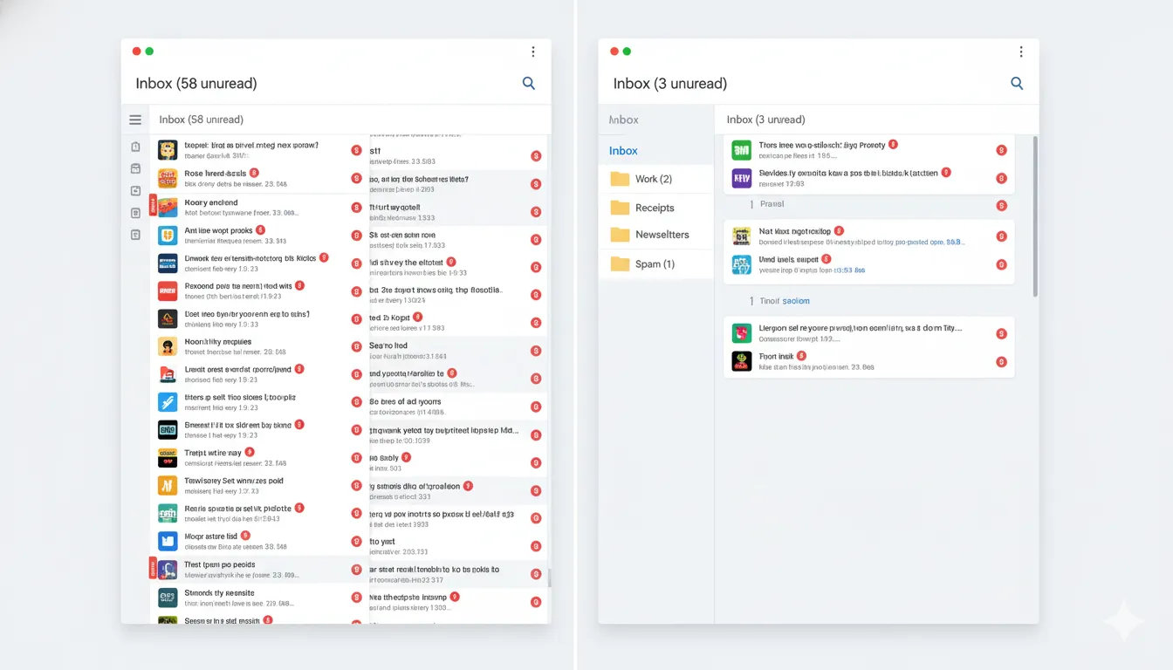Click the red badge ending the 'Sea'no liod' row

point(536,351)
